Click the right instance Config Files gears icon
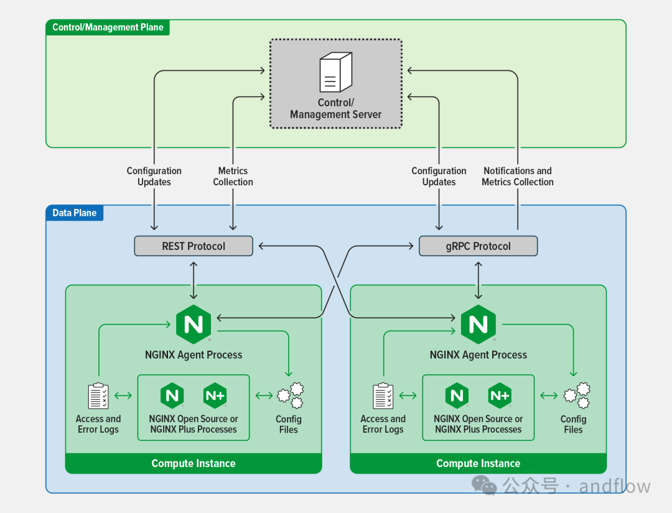672x513 pixels. click(577, 395)
